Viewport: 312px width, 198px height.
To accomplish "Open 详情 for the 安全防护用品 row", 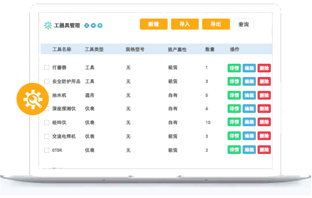I will (234, 82).
